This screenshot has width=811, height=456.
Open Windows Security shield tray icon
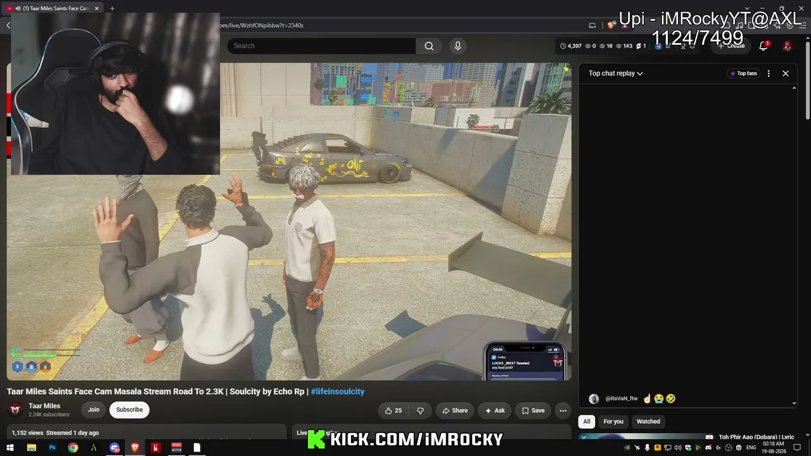pos(687,448)
